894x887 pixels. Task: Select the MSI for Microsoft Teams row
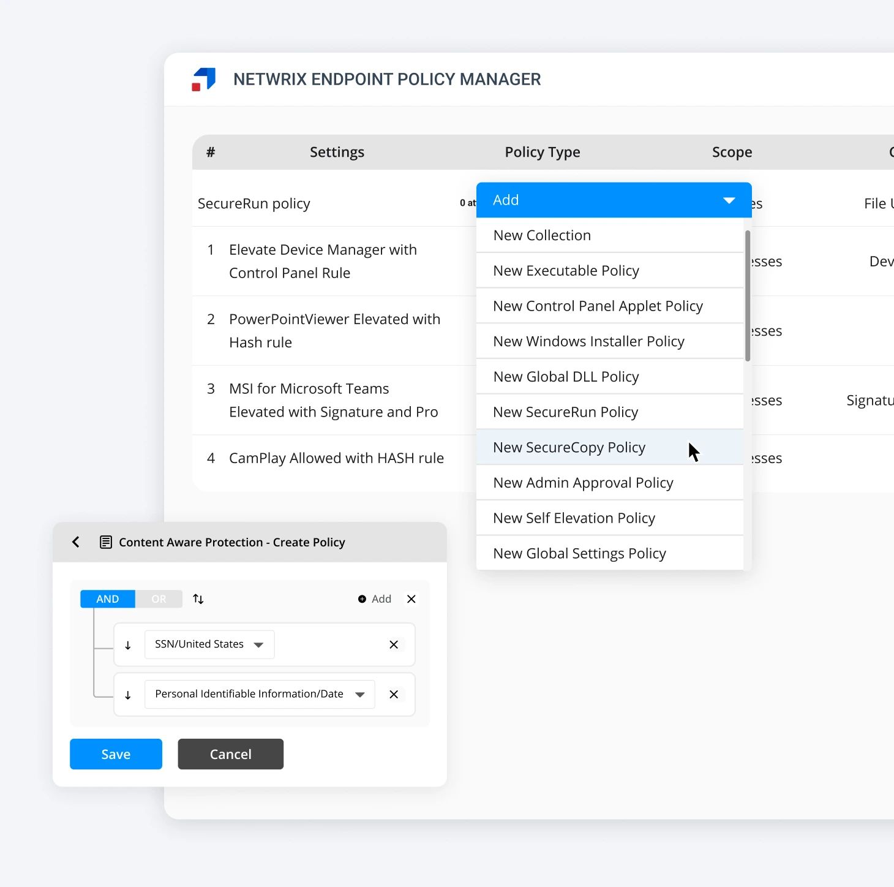(334, 400)
